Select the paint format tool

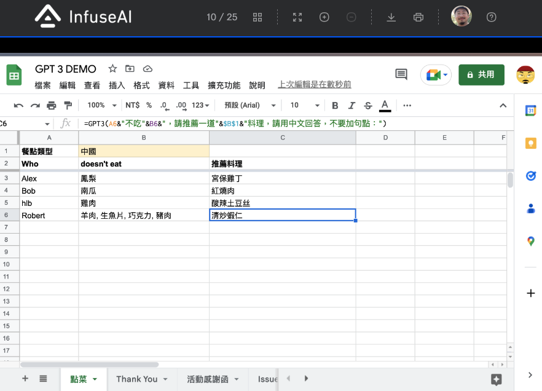tap(68, 105)
